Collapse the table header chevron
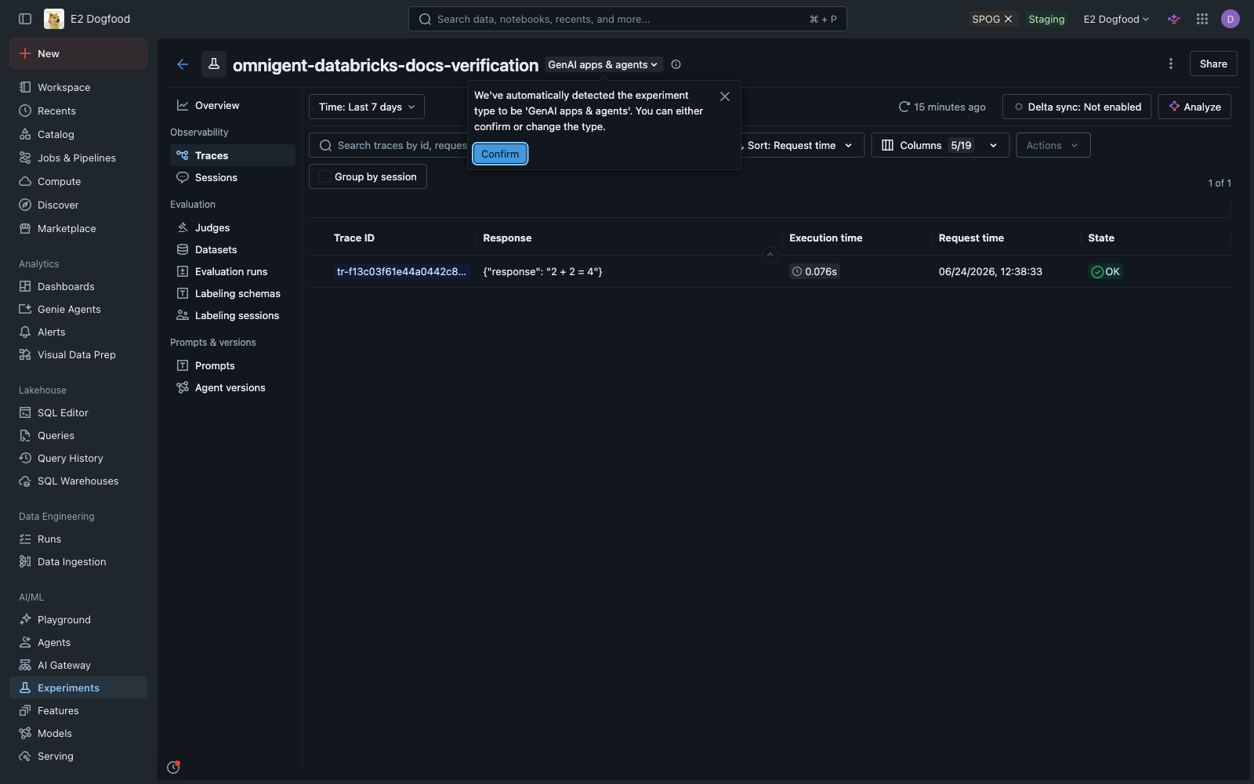This screenshot has width=1254, height=784. (770, 254)
